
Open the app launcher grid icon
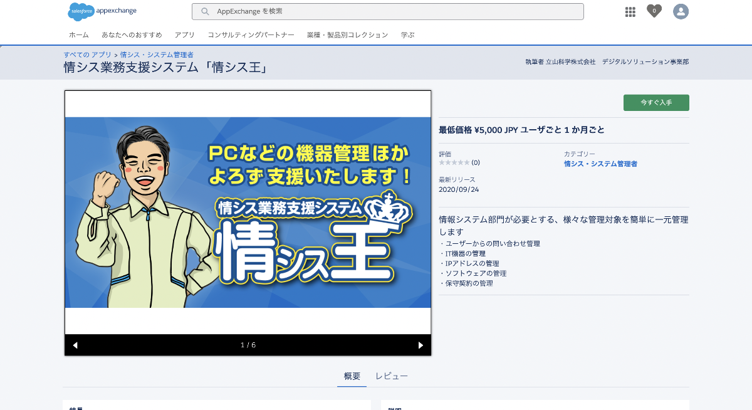point(630,12)
